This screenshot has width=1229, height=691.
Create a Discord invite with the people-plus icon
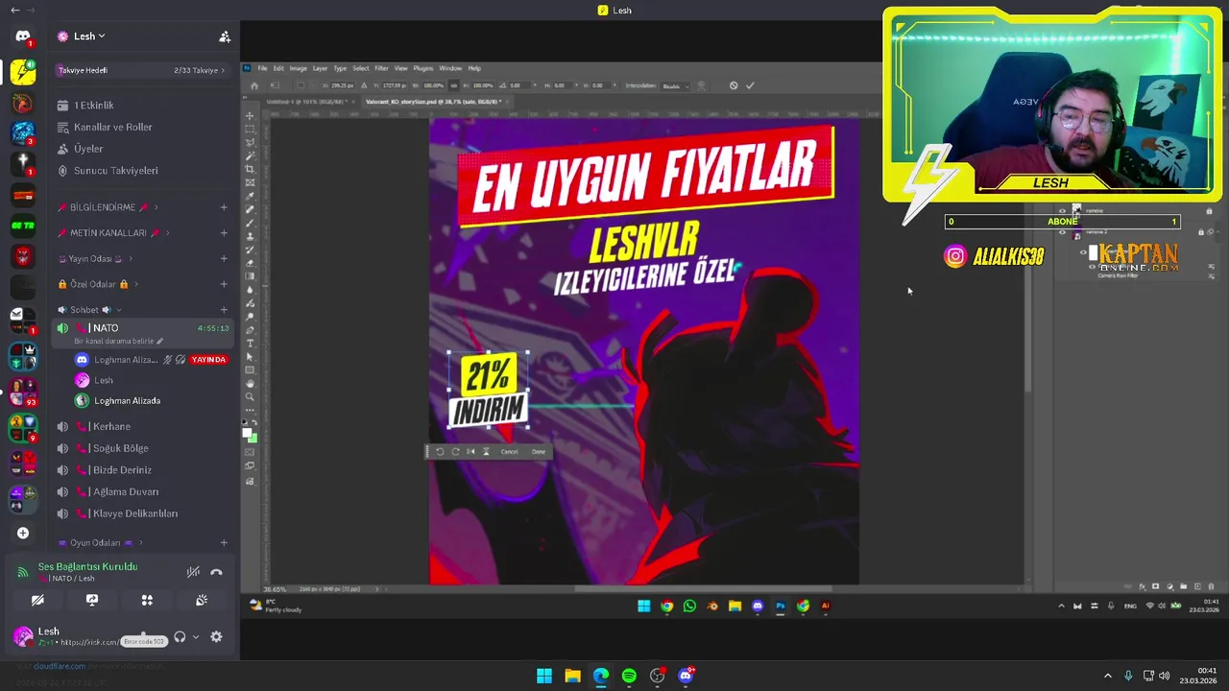pyautogui.click(x=225, y=36)
